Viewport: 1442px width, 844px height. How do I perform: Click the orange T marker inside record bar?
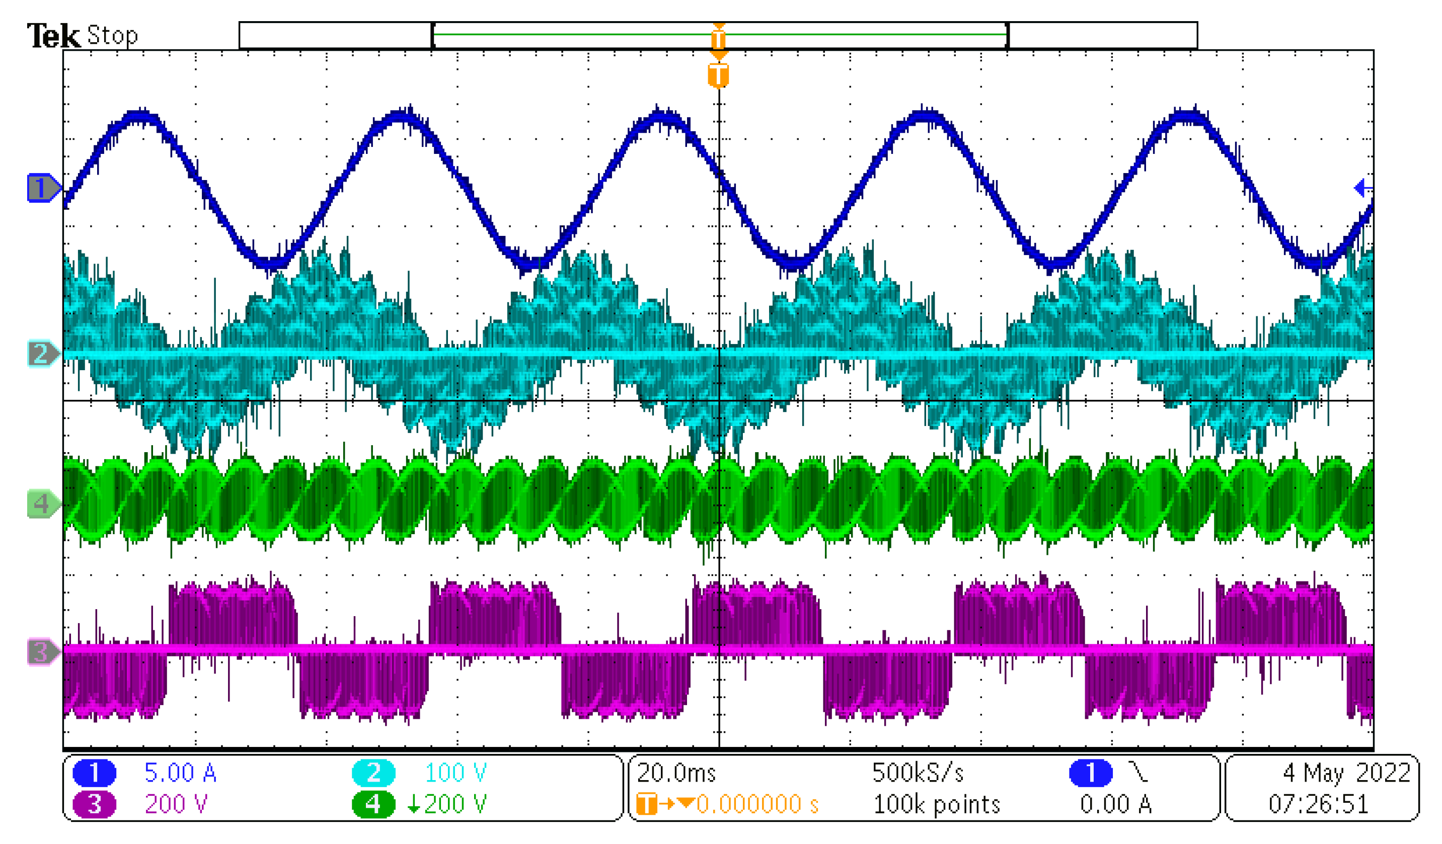tap(719, 39)
